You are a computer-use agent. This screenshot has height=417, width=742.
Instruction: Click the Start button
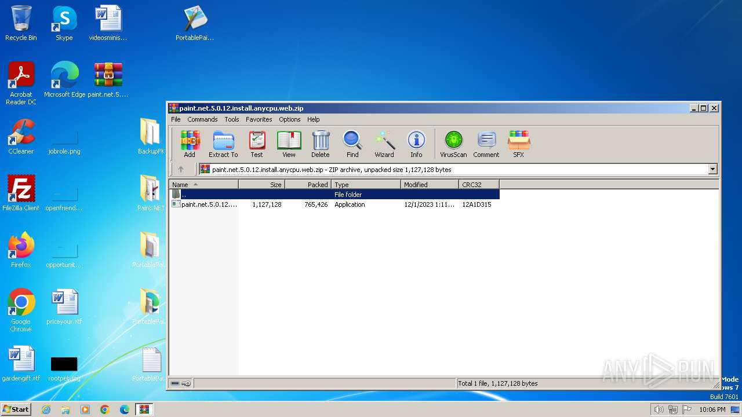point(16,409)
